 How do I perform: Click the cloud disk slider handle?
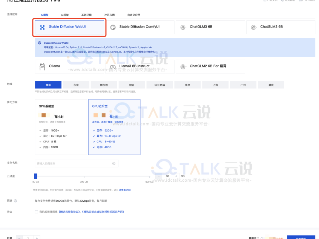35,176
